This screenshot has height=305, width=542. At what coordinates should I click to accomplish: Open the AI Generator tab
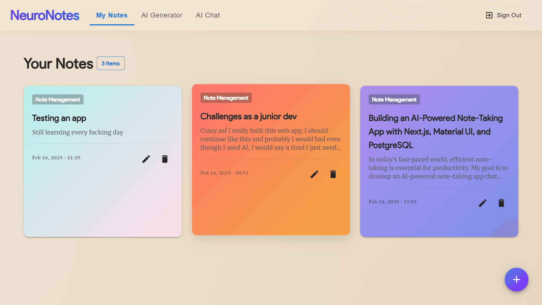tap(162, 15)
